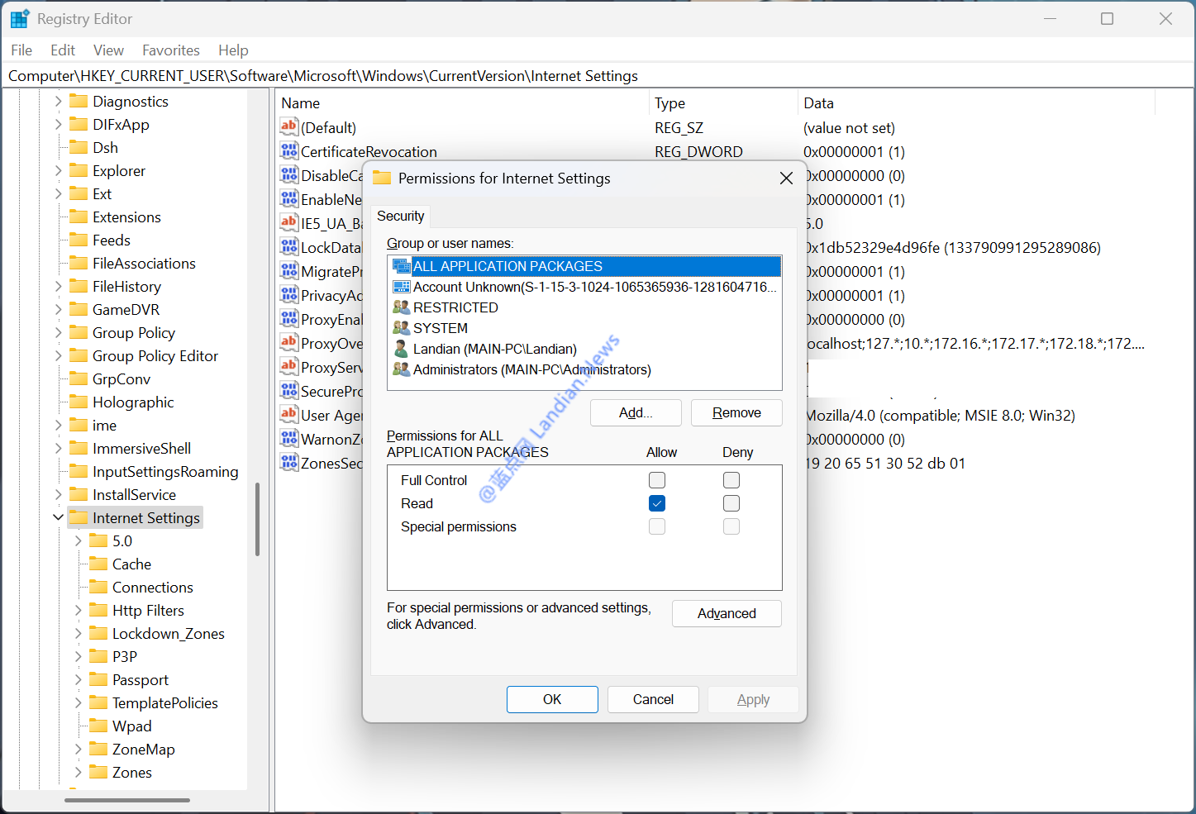Select the TemplatePolicies registry key

165,702
